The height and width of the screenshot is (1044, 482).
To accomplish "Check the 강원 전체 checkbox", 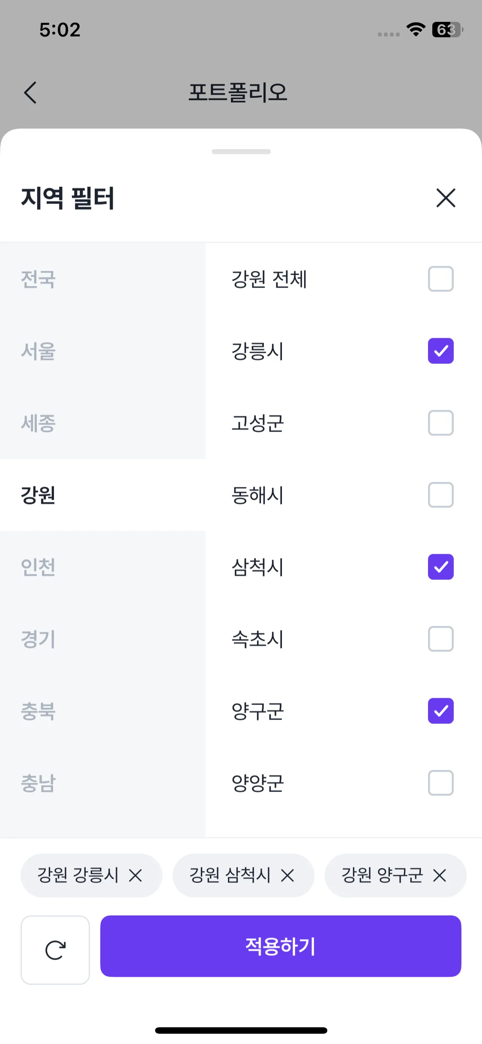I will click(x=440, y=279).
